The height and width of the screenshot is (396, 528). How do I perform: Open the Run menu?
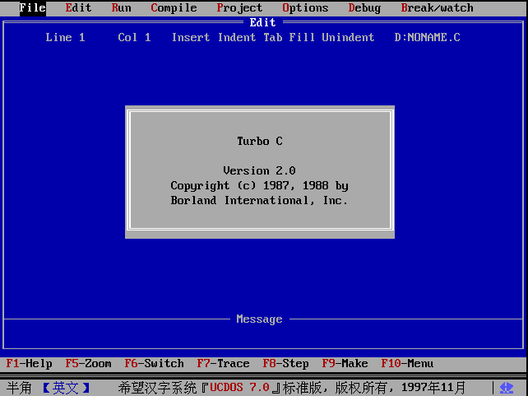121,7
